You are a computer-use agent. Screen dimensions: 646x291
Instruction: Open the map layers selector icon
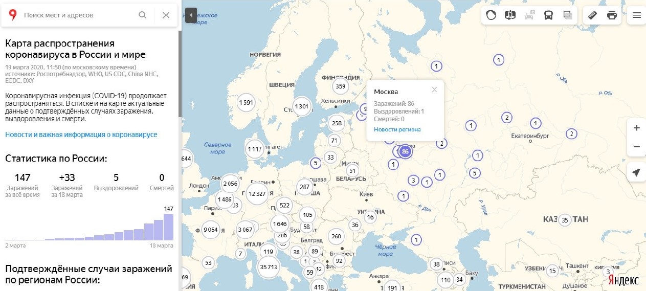[x=568, y=15]
